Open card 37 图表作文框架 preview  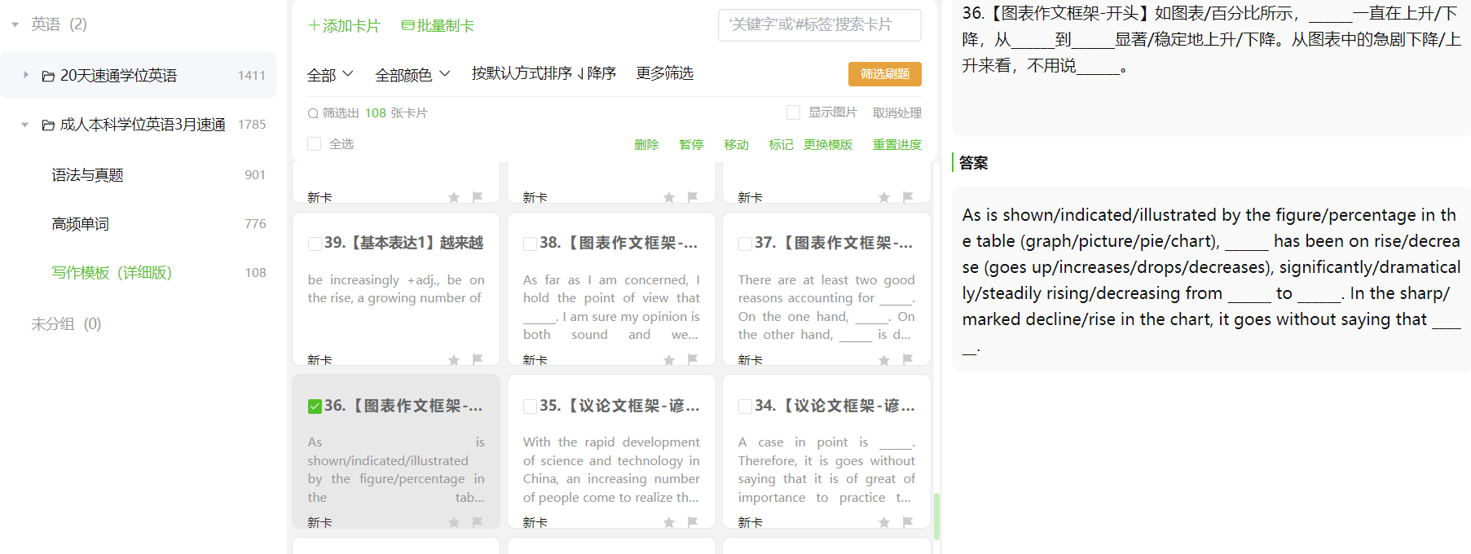click(x=826, y=289)
